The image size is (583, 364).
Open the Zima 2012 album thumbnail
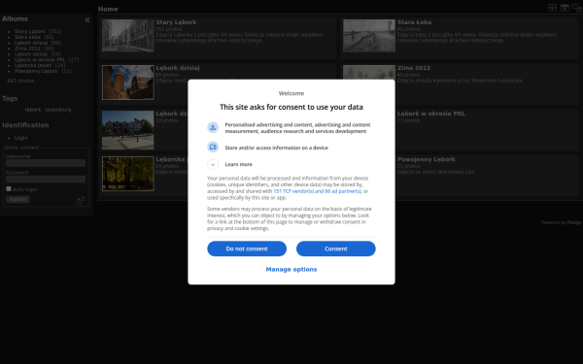(x=369, y=73)
